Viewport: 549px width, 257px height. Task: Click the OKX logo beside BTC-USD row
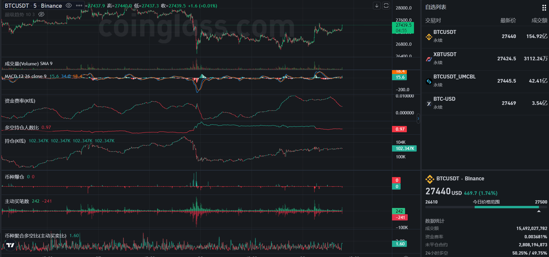click(429, 104)
